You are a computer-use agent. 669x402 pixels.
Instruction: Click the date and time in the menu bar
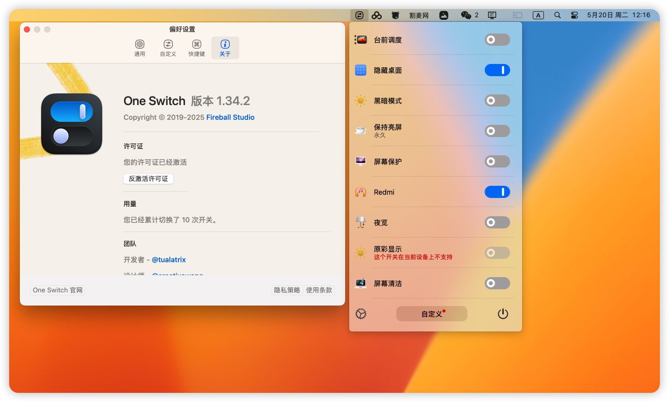click(619, 15)
